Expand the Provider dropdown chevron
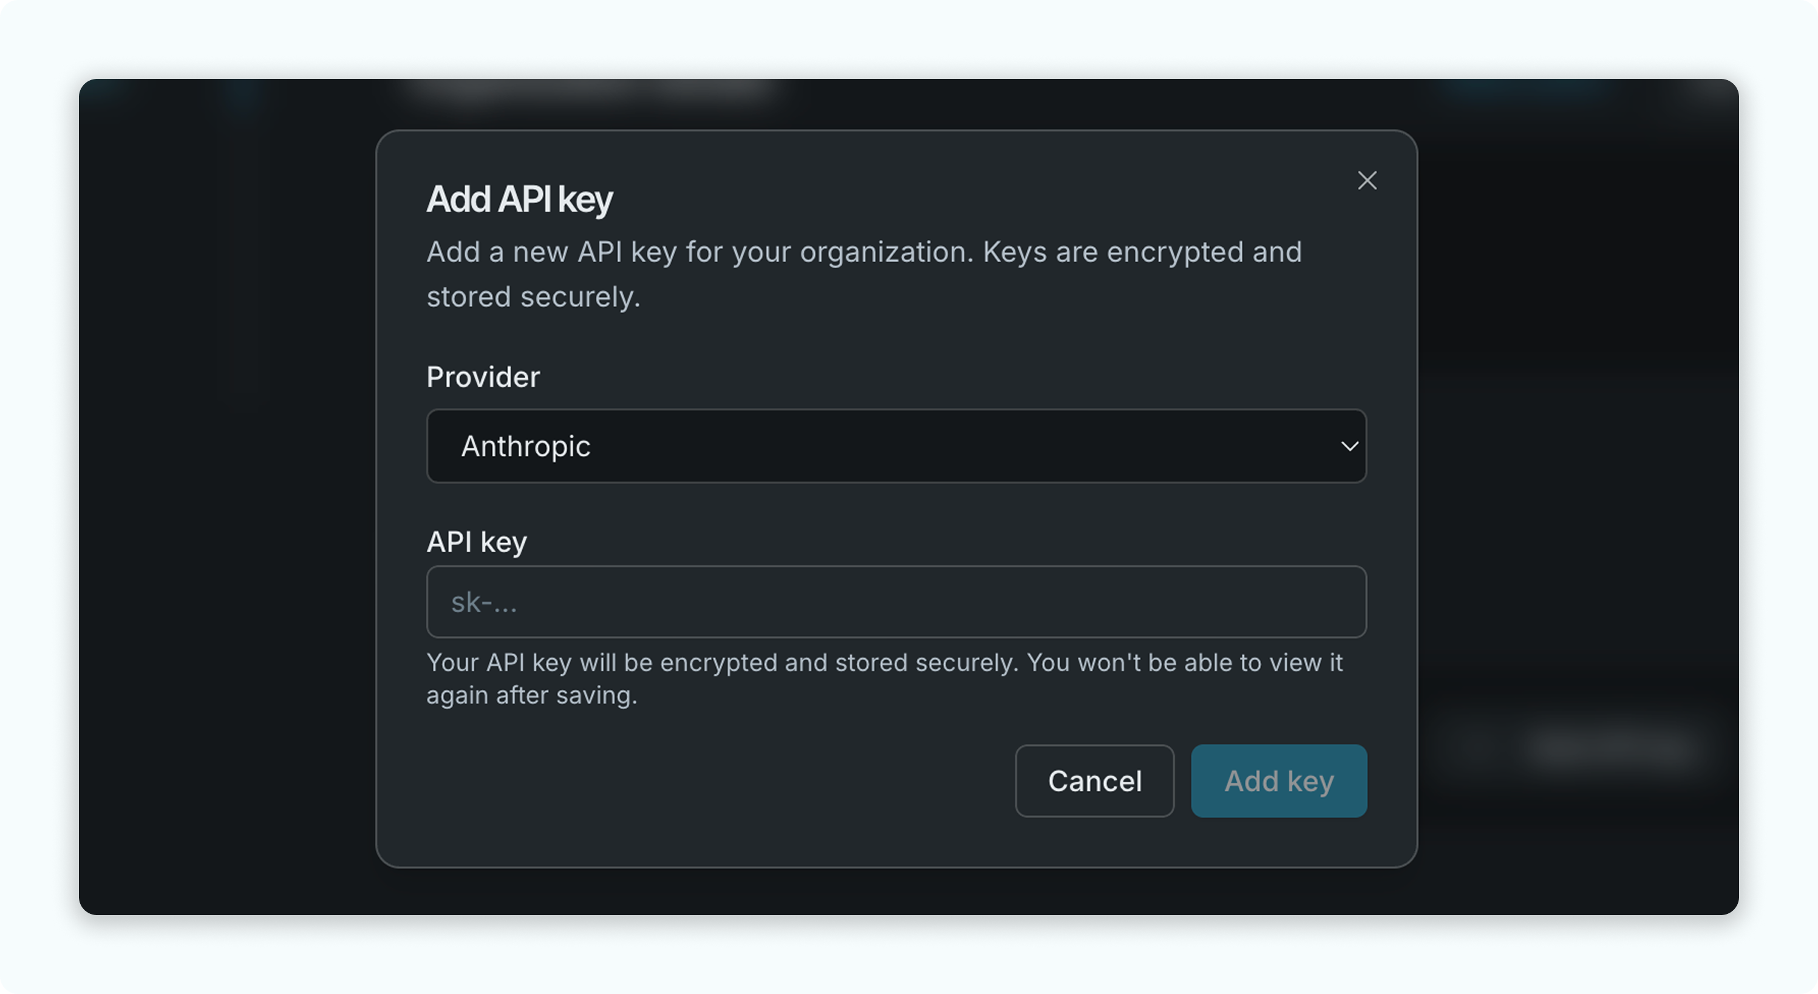This screenshot has height=994, width=1818. point(1349,446)
